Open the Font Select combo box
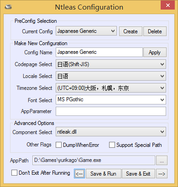The image size is (178, 187). [x=111, y=100]
